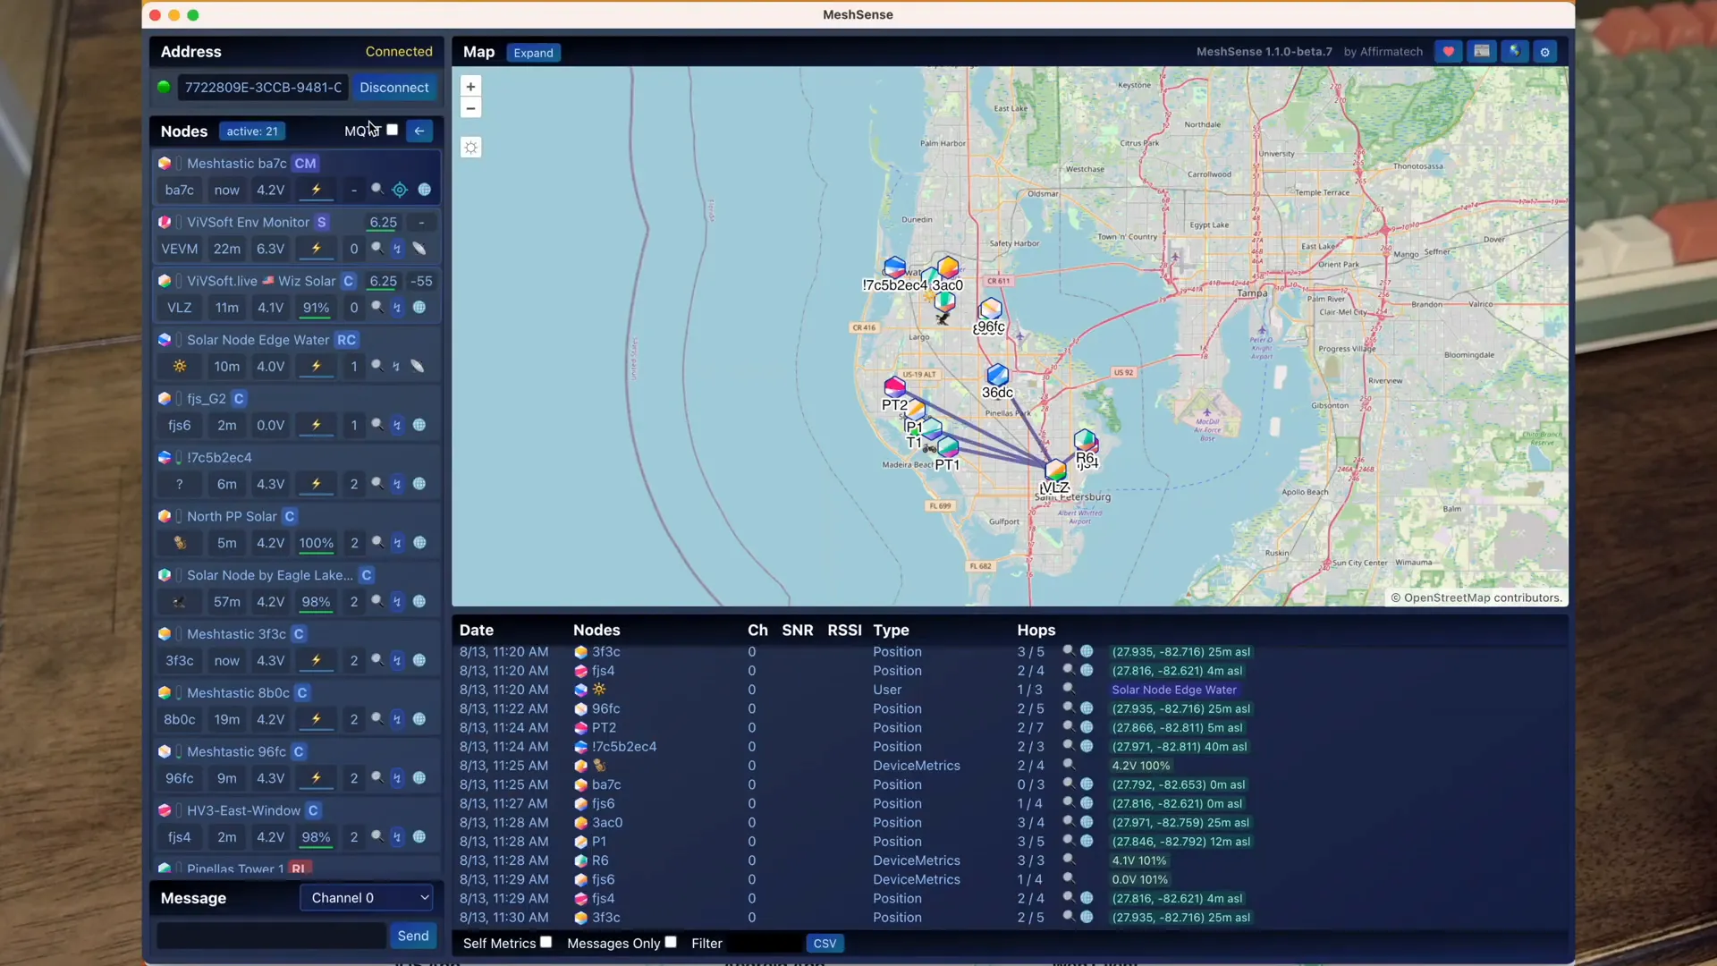Click VLZ node marker on map
1717x966 pixels.
click(1055, 470)
